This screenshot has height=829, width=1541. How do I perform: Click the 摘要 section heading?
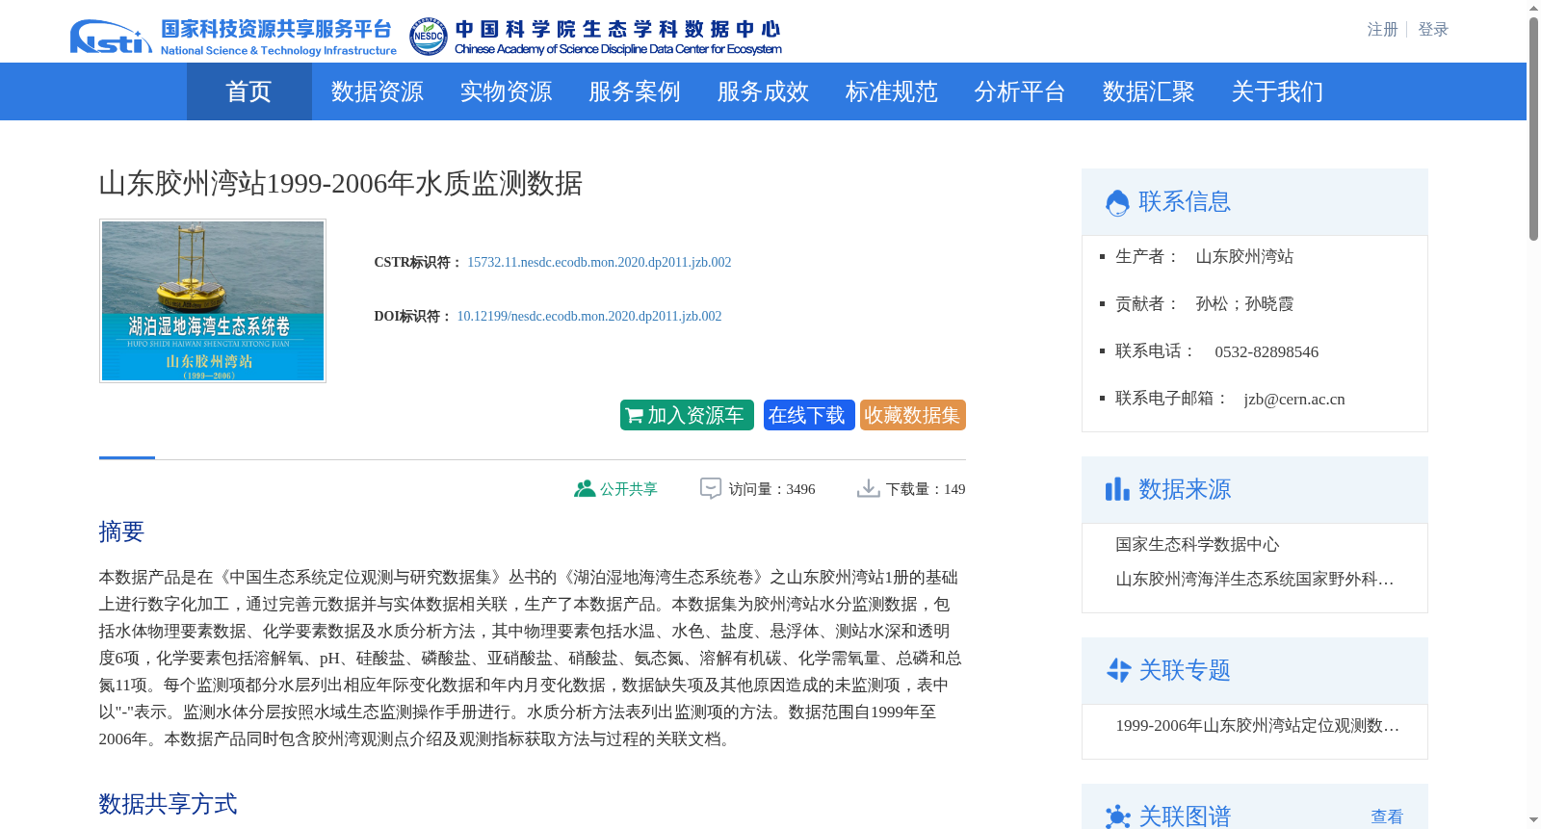(x=121, y=531)
